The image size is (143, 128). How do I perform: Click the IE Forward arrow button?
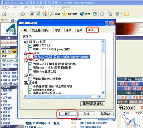pos(23,14)
